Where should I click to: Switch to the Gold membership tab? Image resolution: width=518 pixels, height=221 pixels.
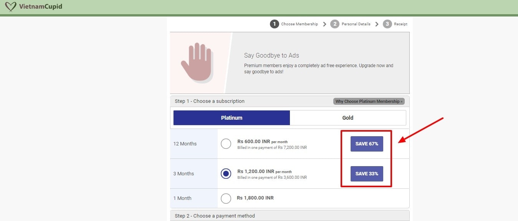click(348, 117)
